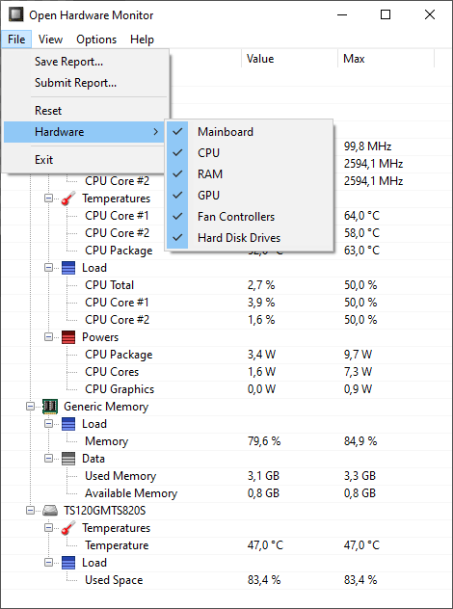This screenshot has height=609, width=453.
Task: Select the CPU Graphics power row
Action: (226, 389)
